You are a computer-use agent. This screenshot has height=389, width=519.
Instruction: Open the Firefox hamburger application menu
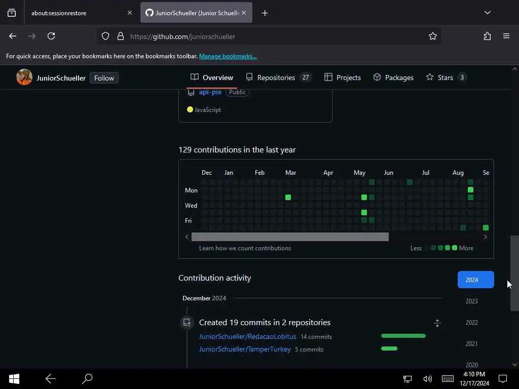tap(506, 36)
